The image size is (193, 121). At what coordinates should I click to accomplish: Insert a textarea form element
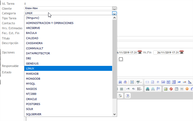[x=168, y=82]
